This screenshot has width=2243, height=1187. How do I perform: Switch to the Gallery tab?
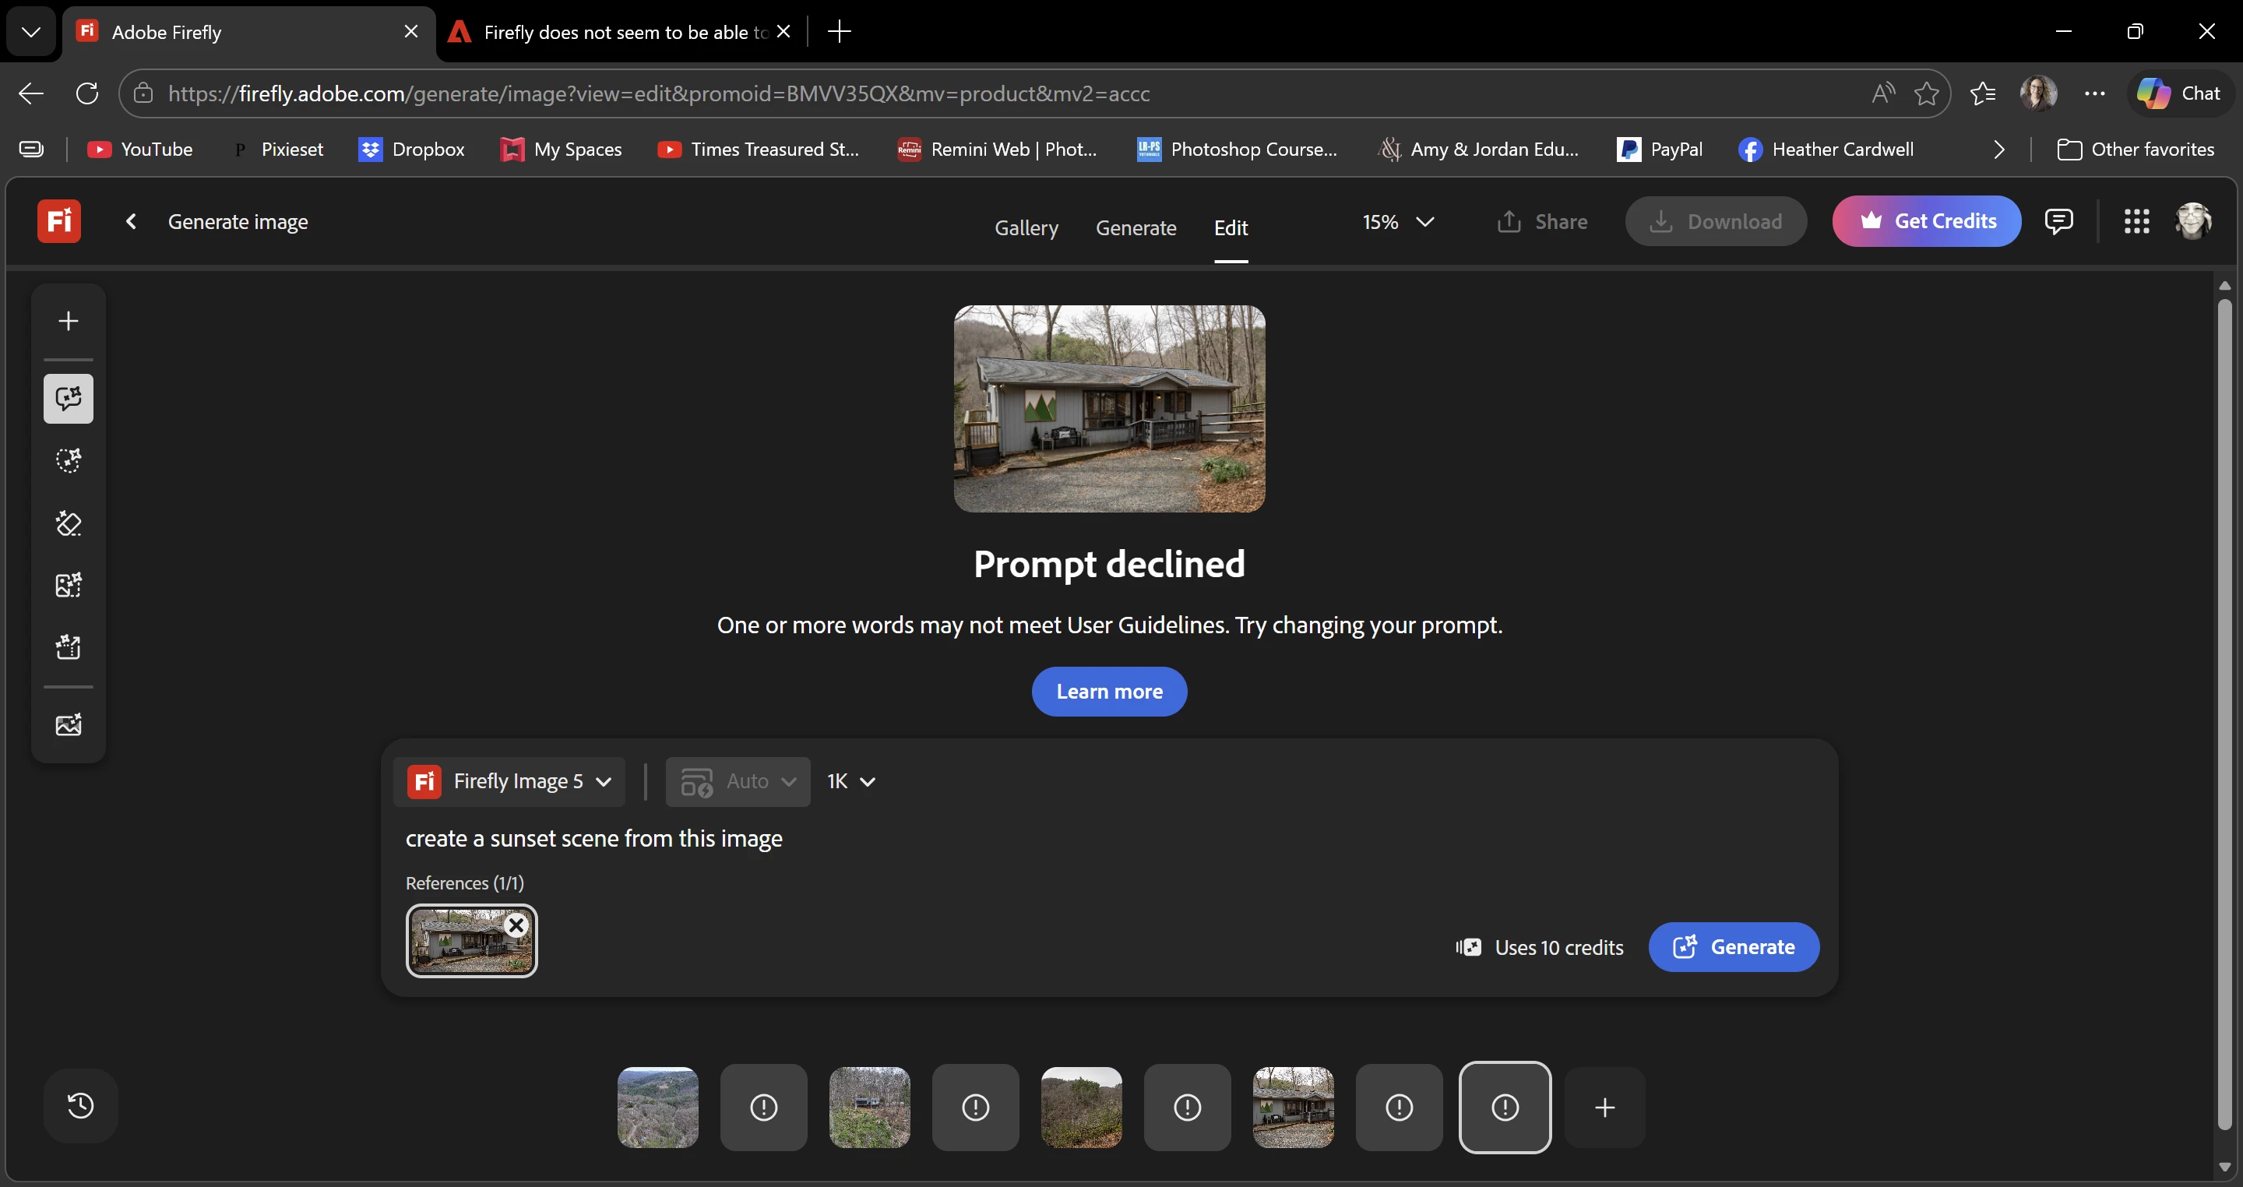coord(1026,227)
